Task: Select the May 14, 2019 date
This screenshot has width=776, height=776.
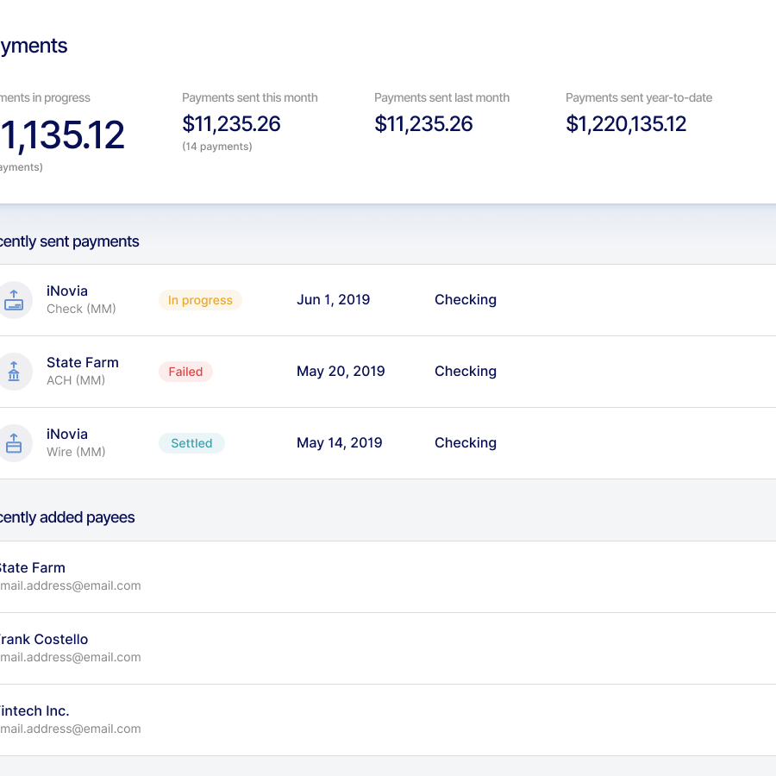Action: tap(339, 443)
